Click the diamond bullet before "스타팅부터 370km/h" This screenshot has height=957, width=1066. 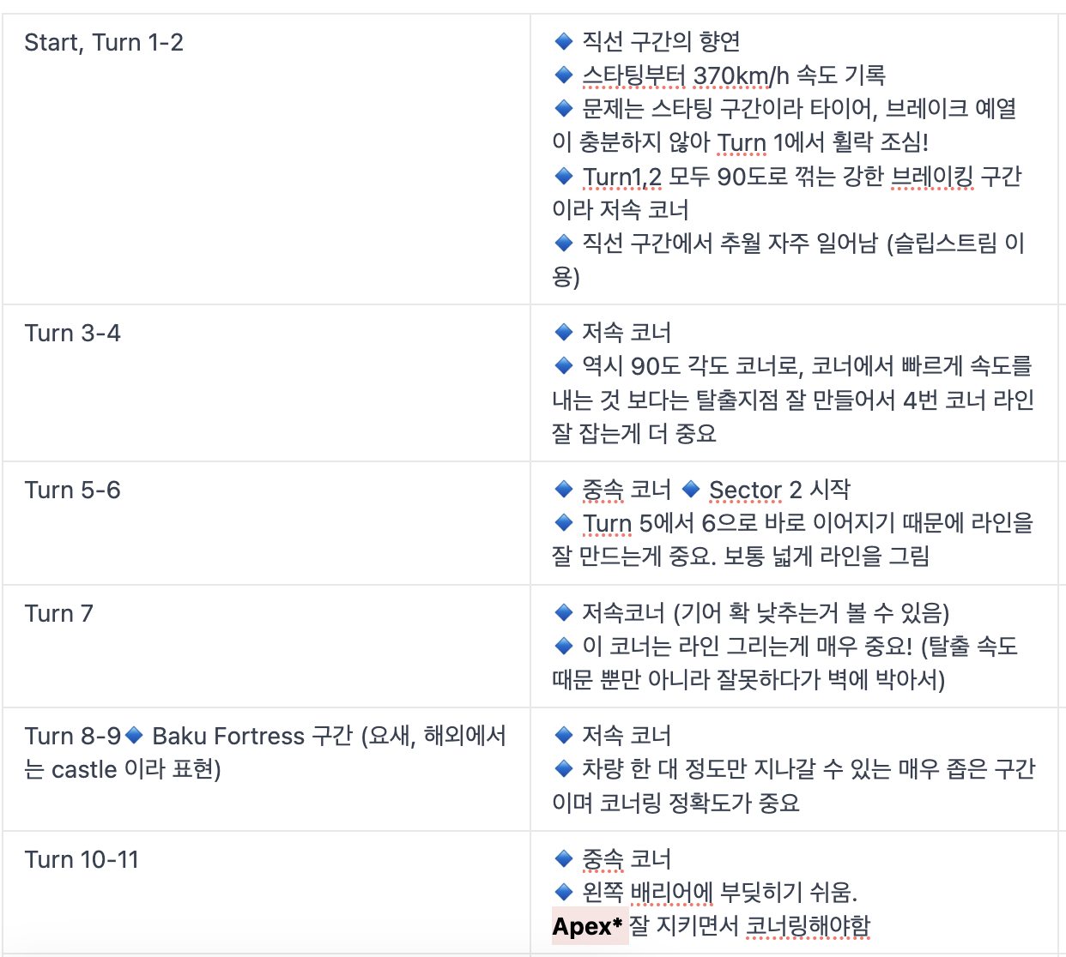564,75
